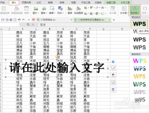Click the Print icon in quick access toolbar
Screen dimensions: 149x113
click(11, 20)
